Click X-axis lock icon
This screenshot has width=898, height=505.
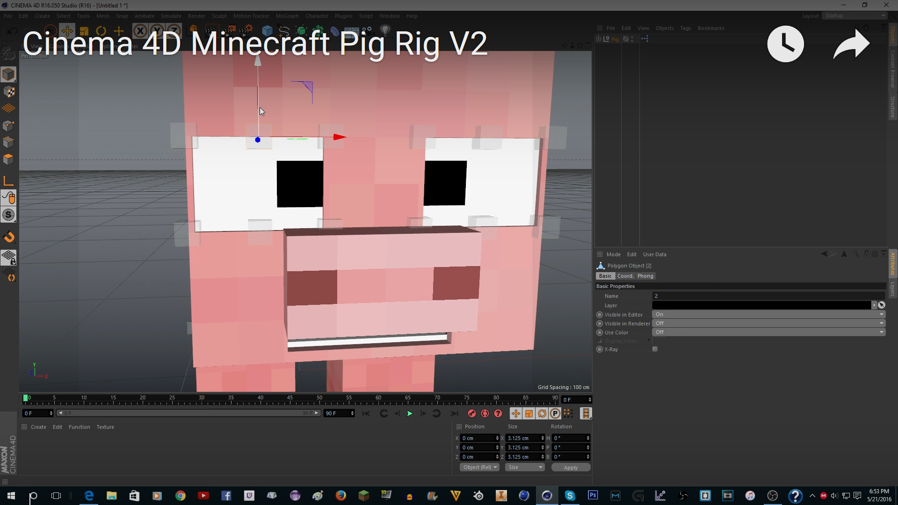pos(140,31)
